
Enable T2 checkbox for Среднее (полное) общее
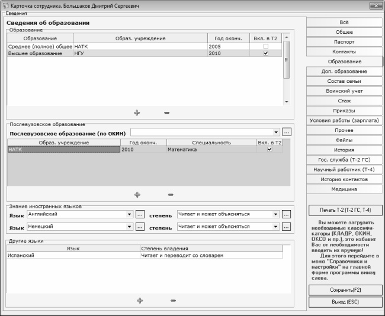(x=266, y=46)
